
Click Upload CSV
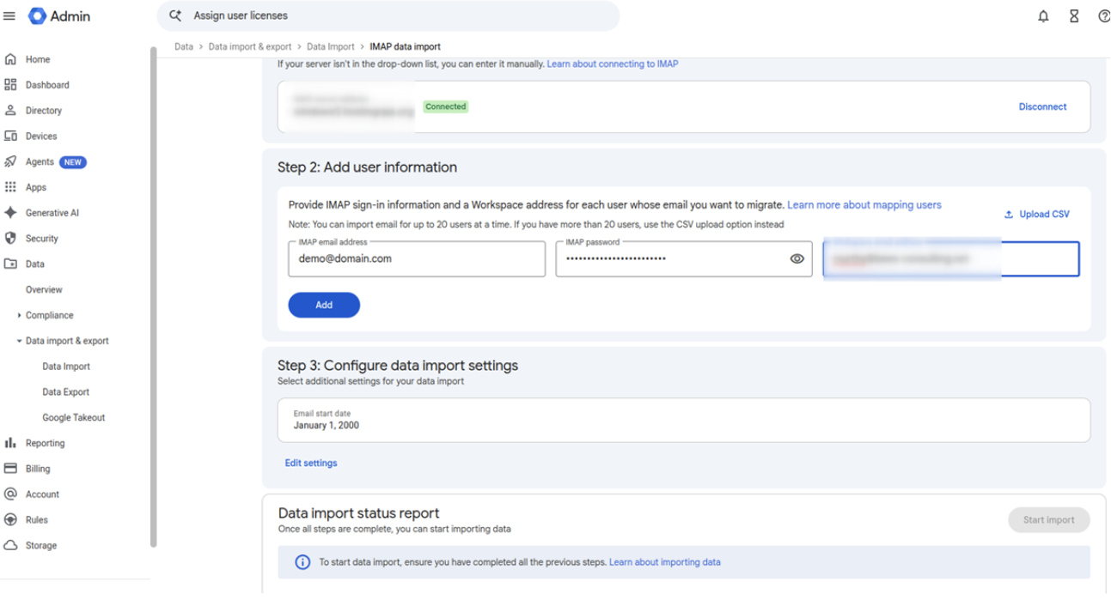tap(1037, 214)
